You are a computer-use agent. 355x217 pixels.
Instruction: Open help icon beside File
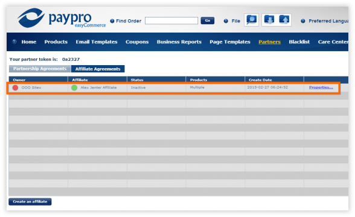pyautogui.click(x=226, y=21)
